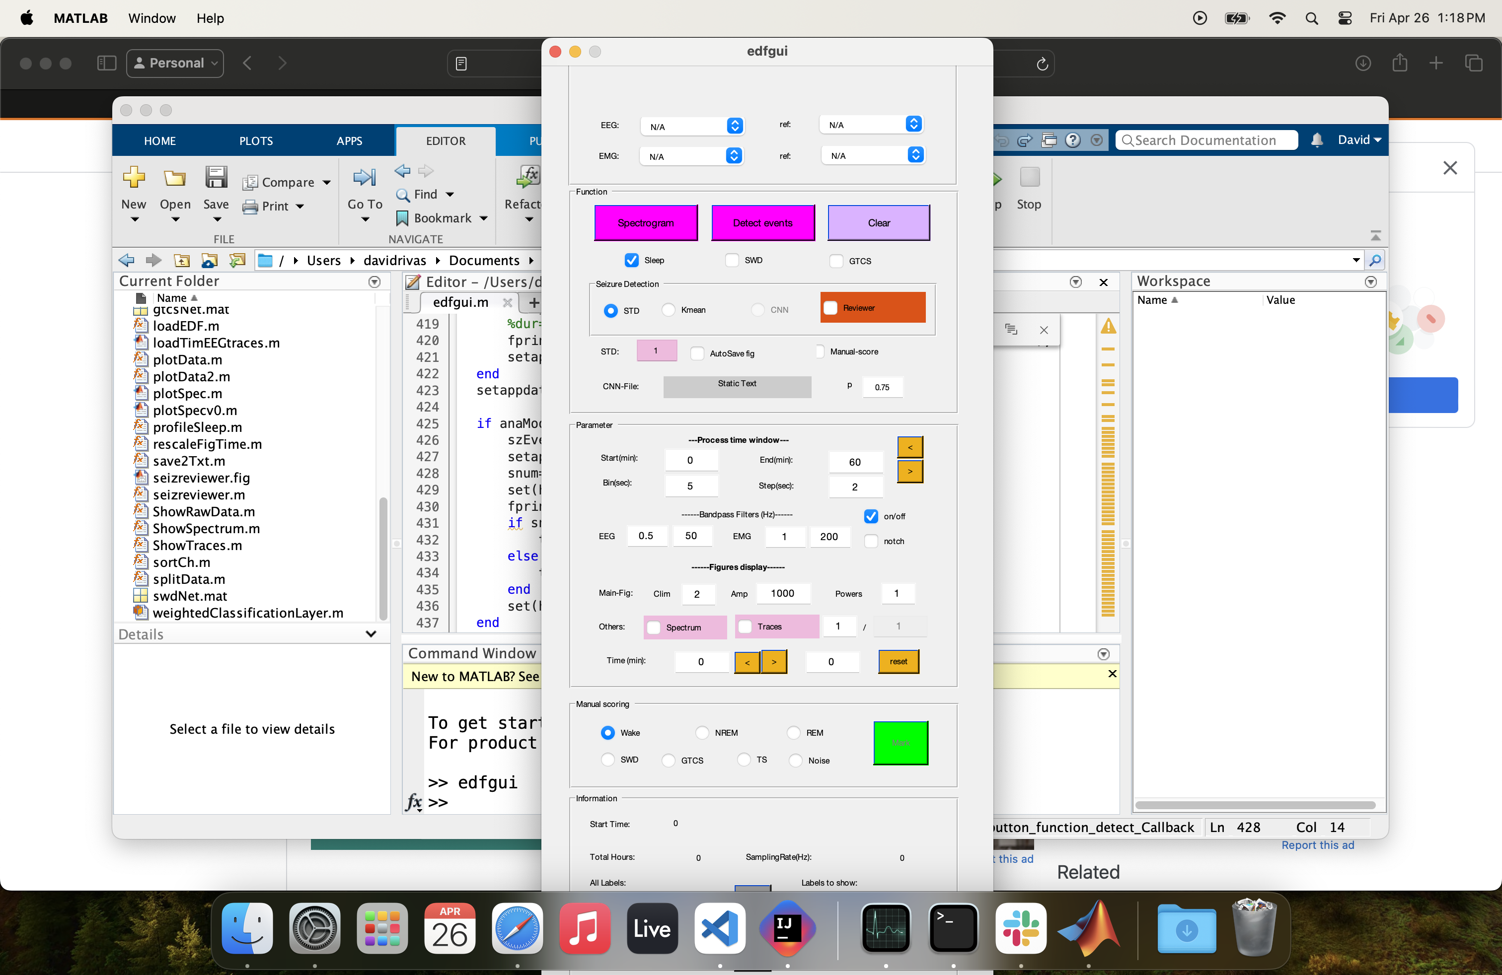Click the Refactor icon in the ribbon

527,177
